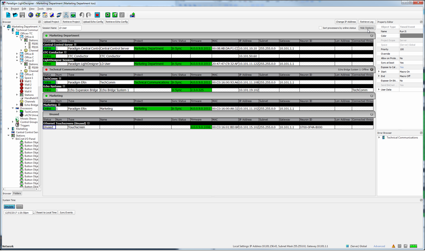
Task: Click the gray toggle beside Simulate
Action: pos(19,207)
